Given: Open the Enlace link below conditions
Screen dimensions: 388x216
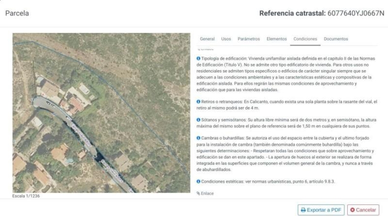Looking at the screenshot, I should (x=205, y=193).
